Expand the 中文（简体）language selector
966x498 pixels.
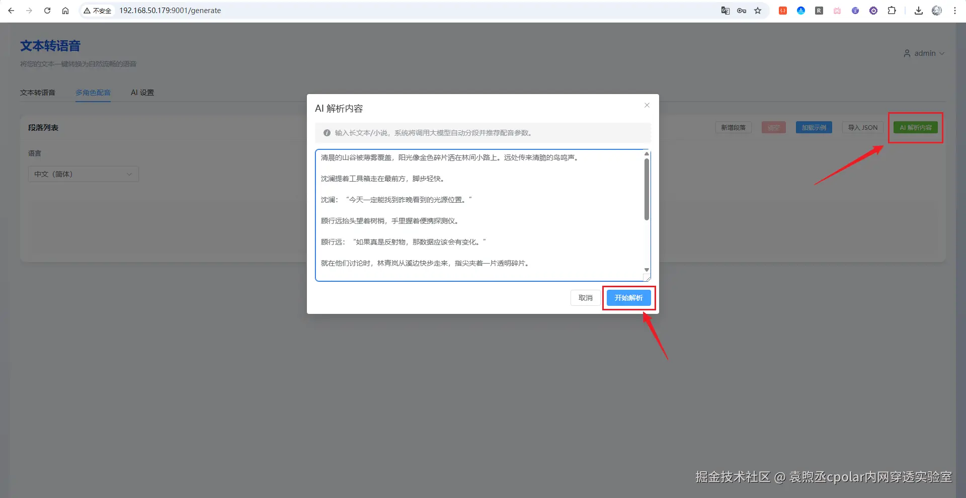pyautogui.click(x=83, y=174)
